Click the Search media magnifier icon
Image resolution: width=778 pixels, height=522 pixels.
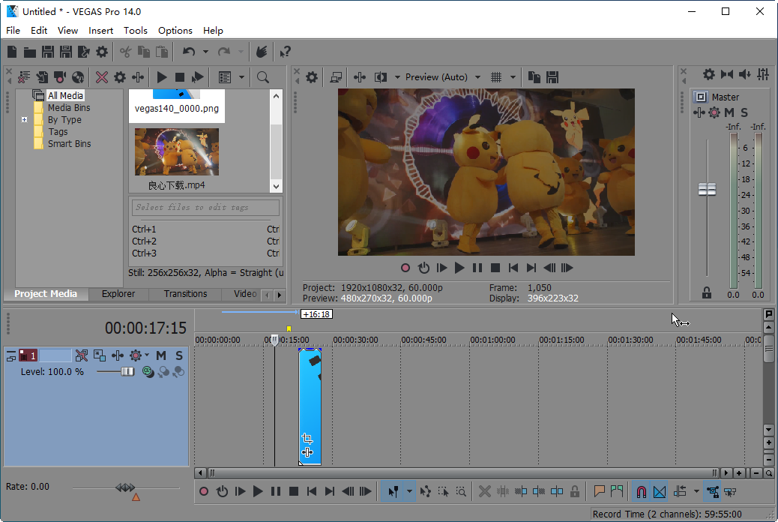263,77
